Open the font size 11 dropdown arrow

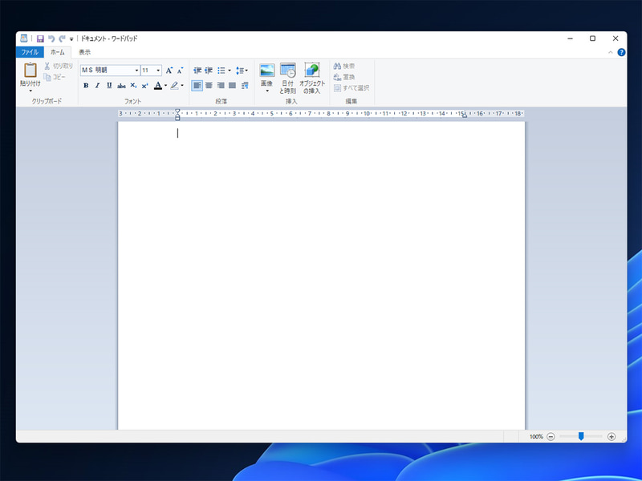point(158,71)
